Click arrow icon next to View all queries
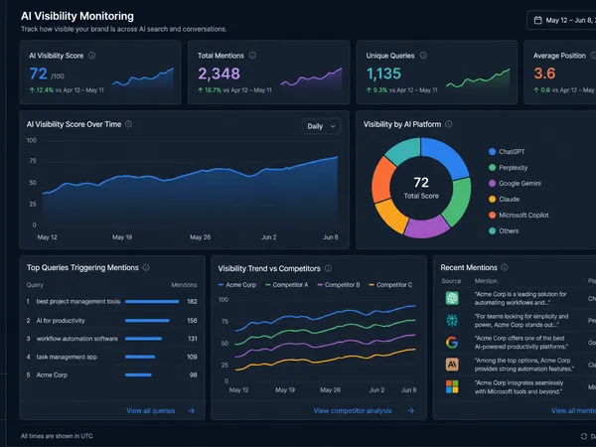This screenshot has height=447, width=596. (191, 411)
